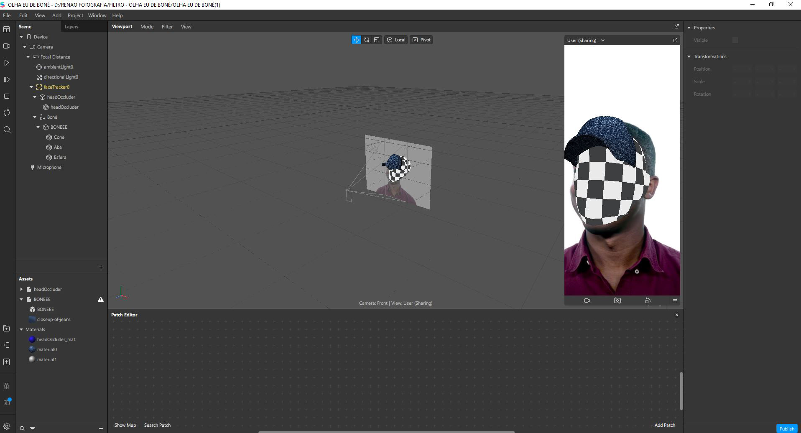The width and height of the screenshot is (801, 433).
Task: Click Add Patch
Action: pyautogui.click(x=665, y=425)
